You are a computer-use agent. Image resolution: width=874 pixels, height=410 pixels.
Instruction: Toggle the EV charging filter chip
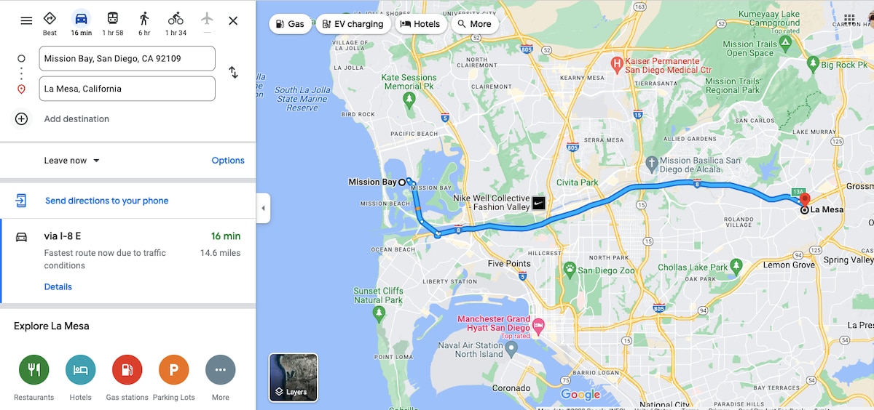[x=353, y=24]
